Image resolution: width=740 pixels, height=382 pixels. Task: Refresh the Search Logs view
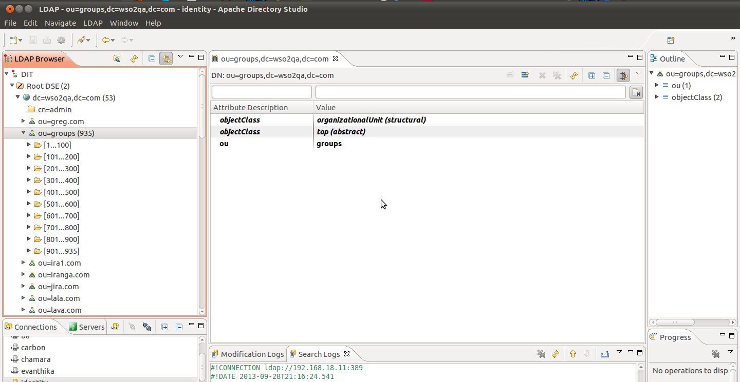click(555, 354)
